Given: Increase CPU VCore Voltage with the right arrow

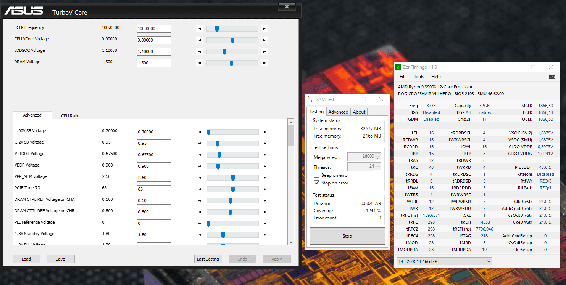Looking at the screenshot, I should (264, 40).
